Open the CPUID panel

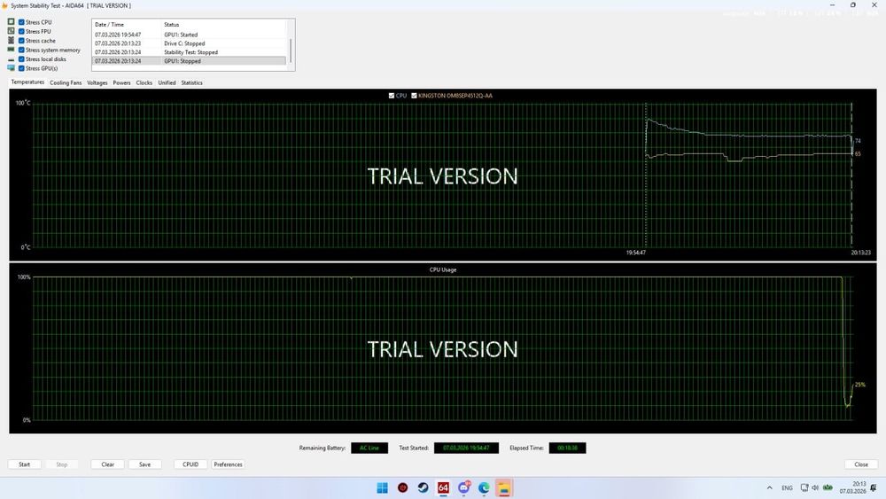tap(190, 464)
